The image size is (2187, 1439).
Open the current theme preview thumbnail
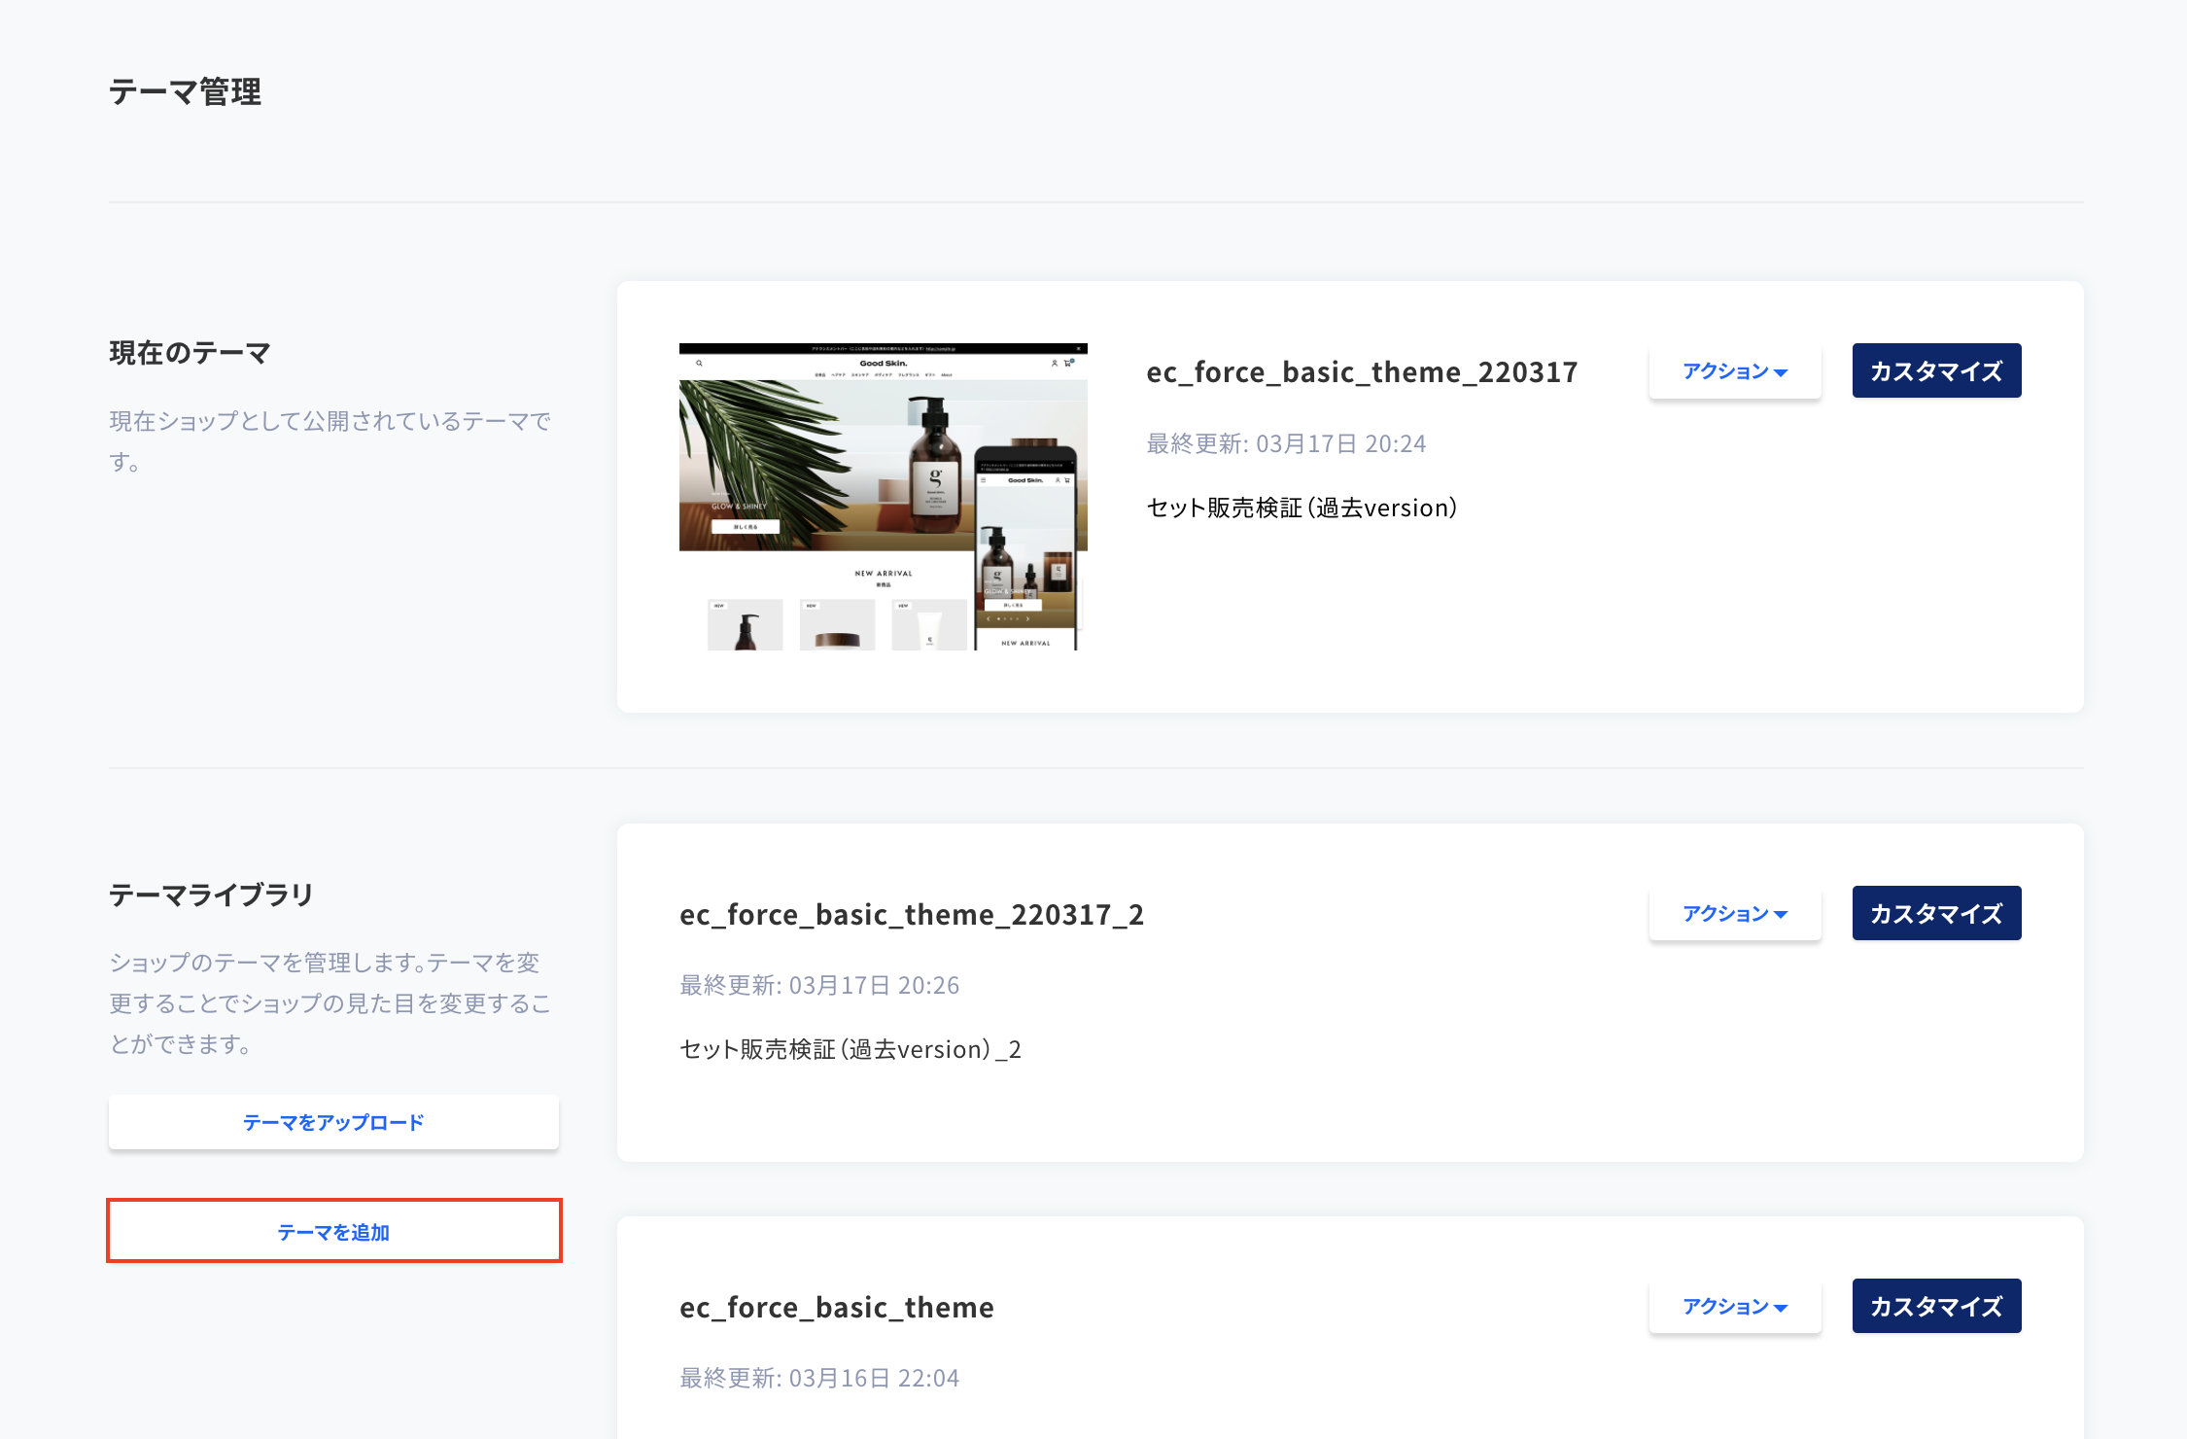883,497
